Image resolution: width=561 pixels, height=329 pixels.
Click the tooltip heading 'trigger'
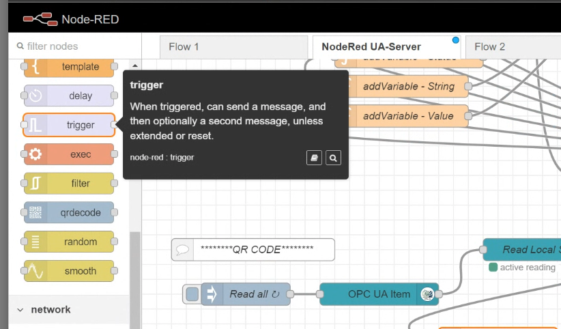[x=147, y=85]
